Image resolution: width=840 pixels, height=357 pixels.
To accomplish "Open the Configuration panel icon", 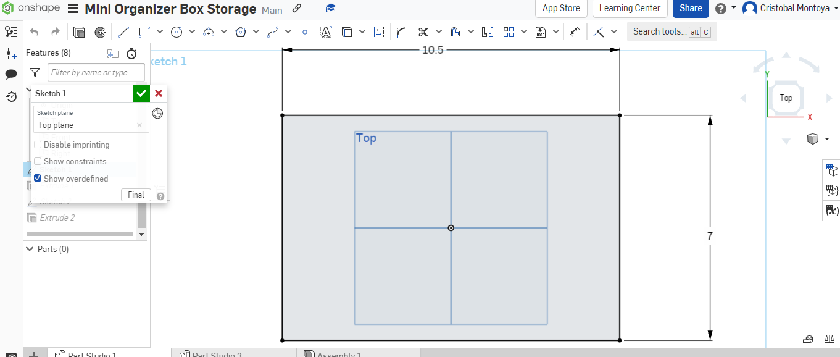I will click(x=831, y=190).
